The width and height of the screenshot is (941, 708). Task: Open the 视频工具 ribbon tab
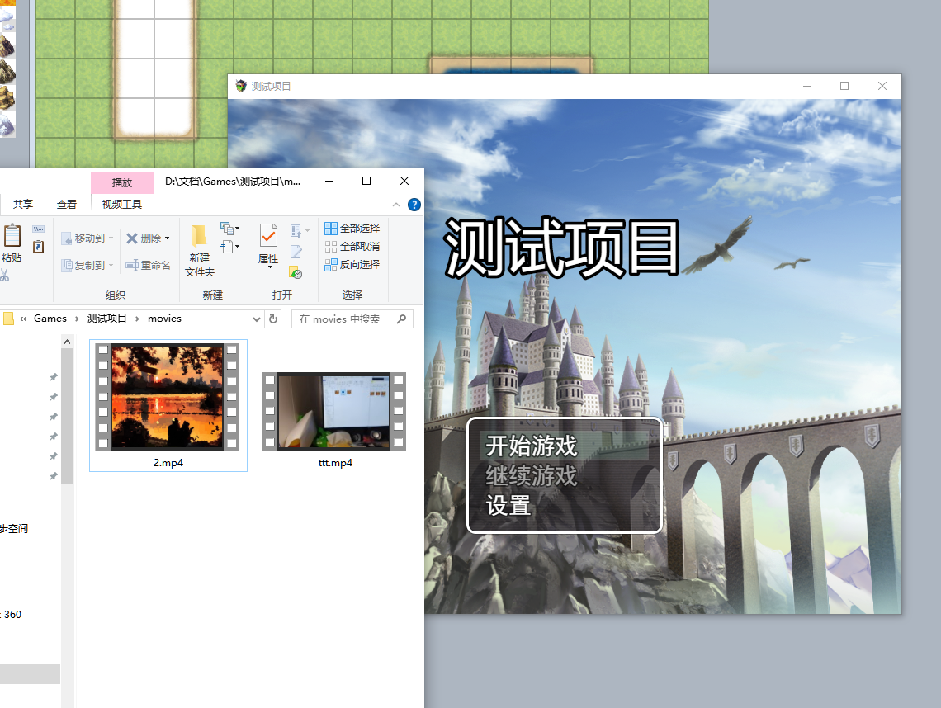122,205
